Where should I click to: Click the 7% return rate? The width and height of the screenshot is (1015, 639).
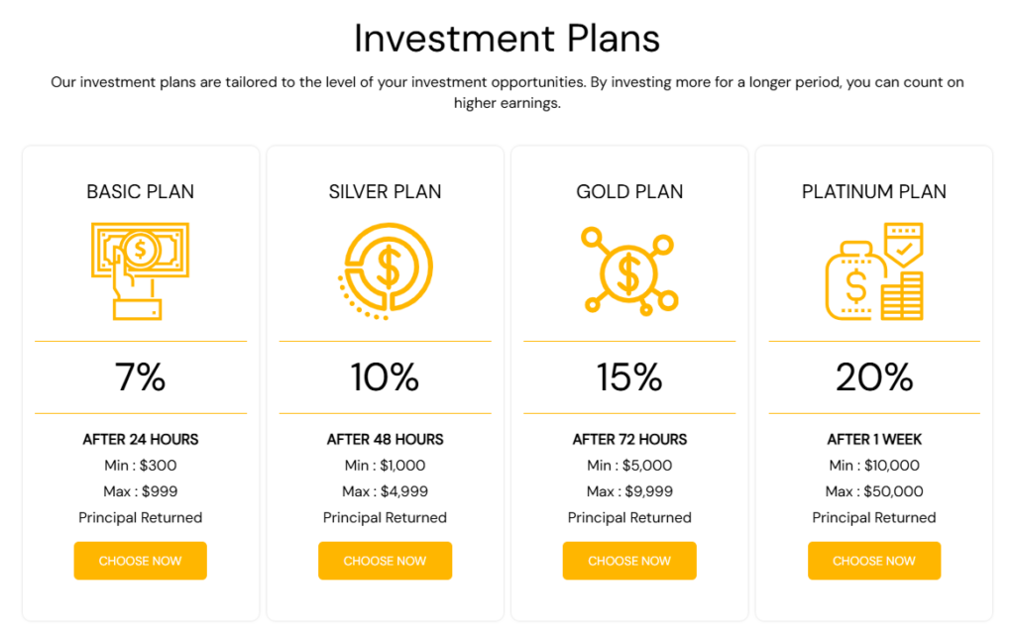click(140, 377)
